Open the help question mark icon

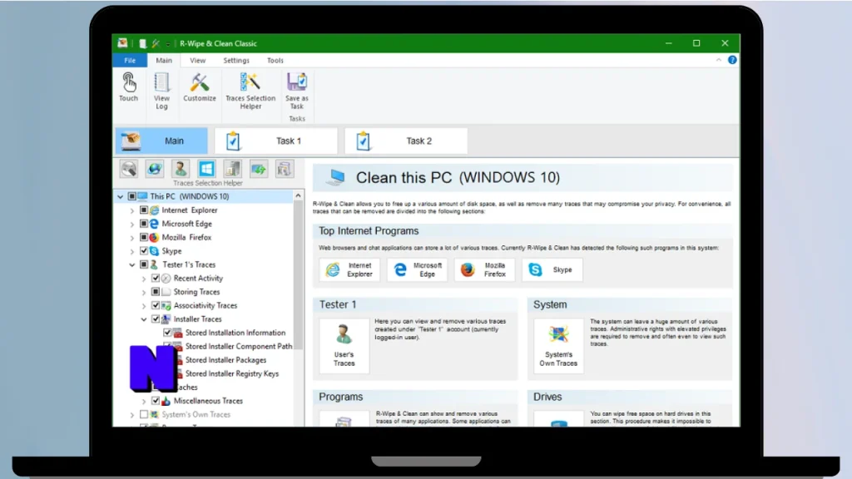732,60
